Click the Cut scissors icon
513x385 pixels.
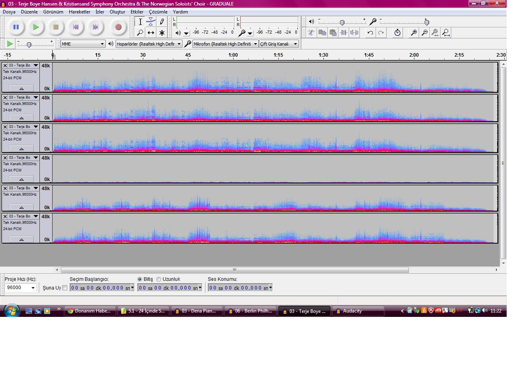(312, 32)
